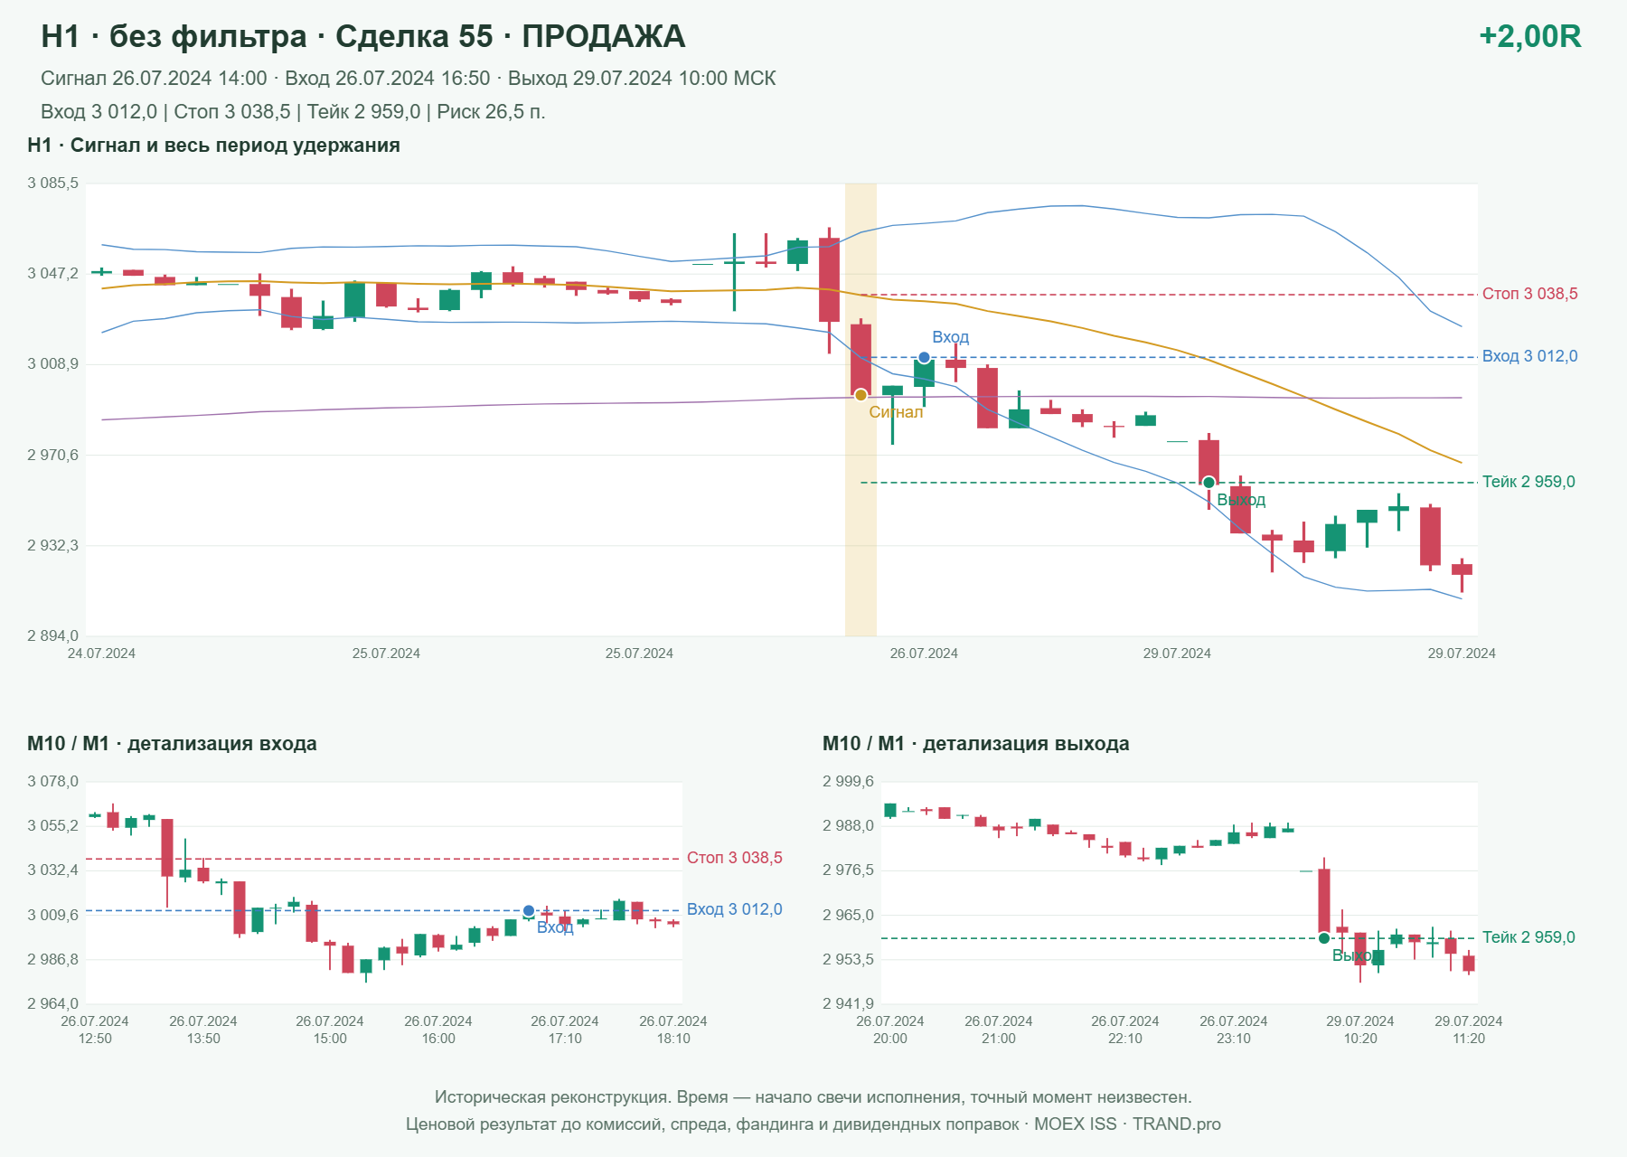
Task: Click heading 'M10 / M1 · детализация выхода'
Action: [975, 744]
